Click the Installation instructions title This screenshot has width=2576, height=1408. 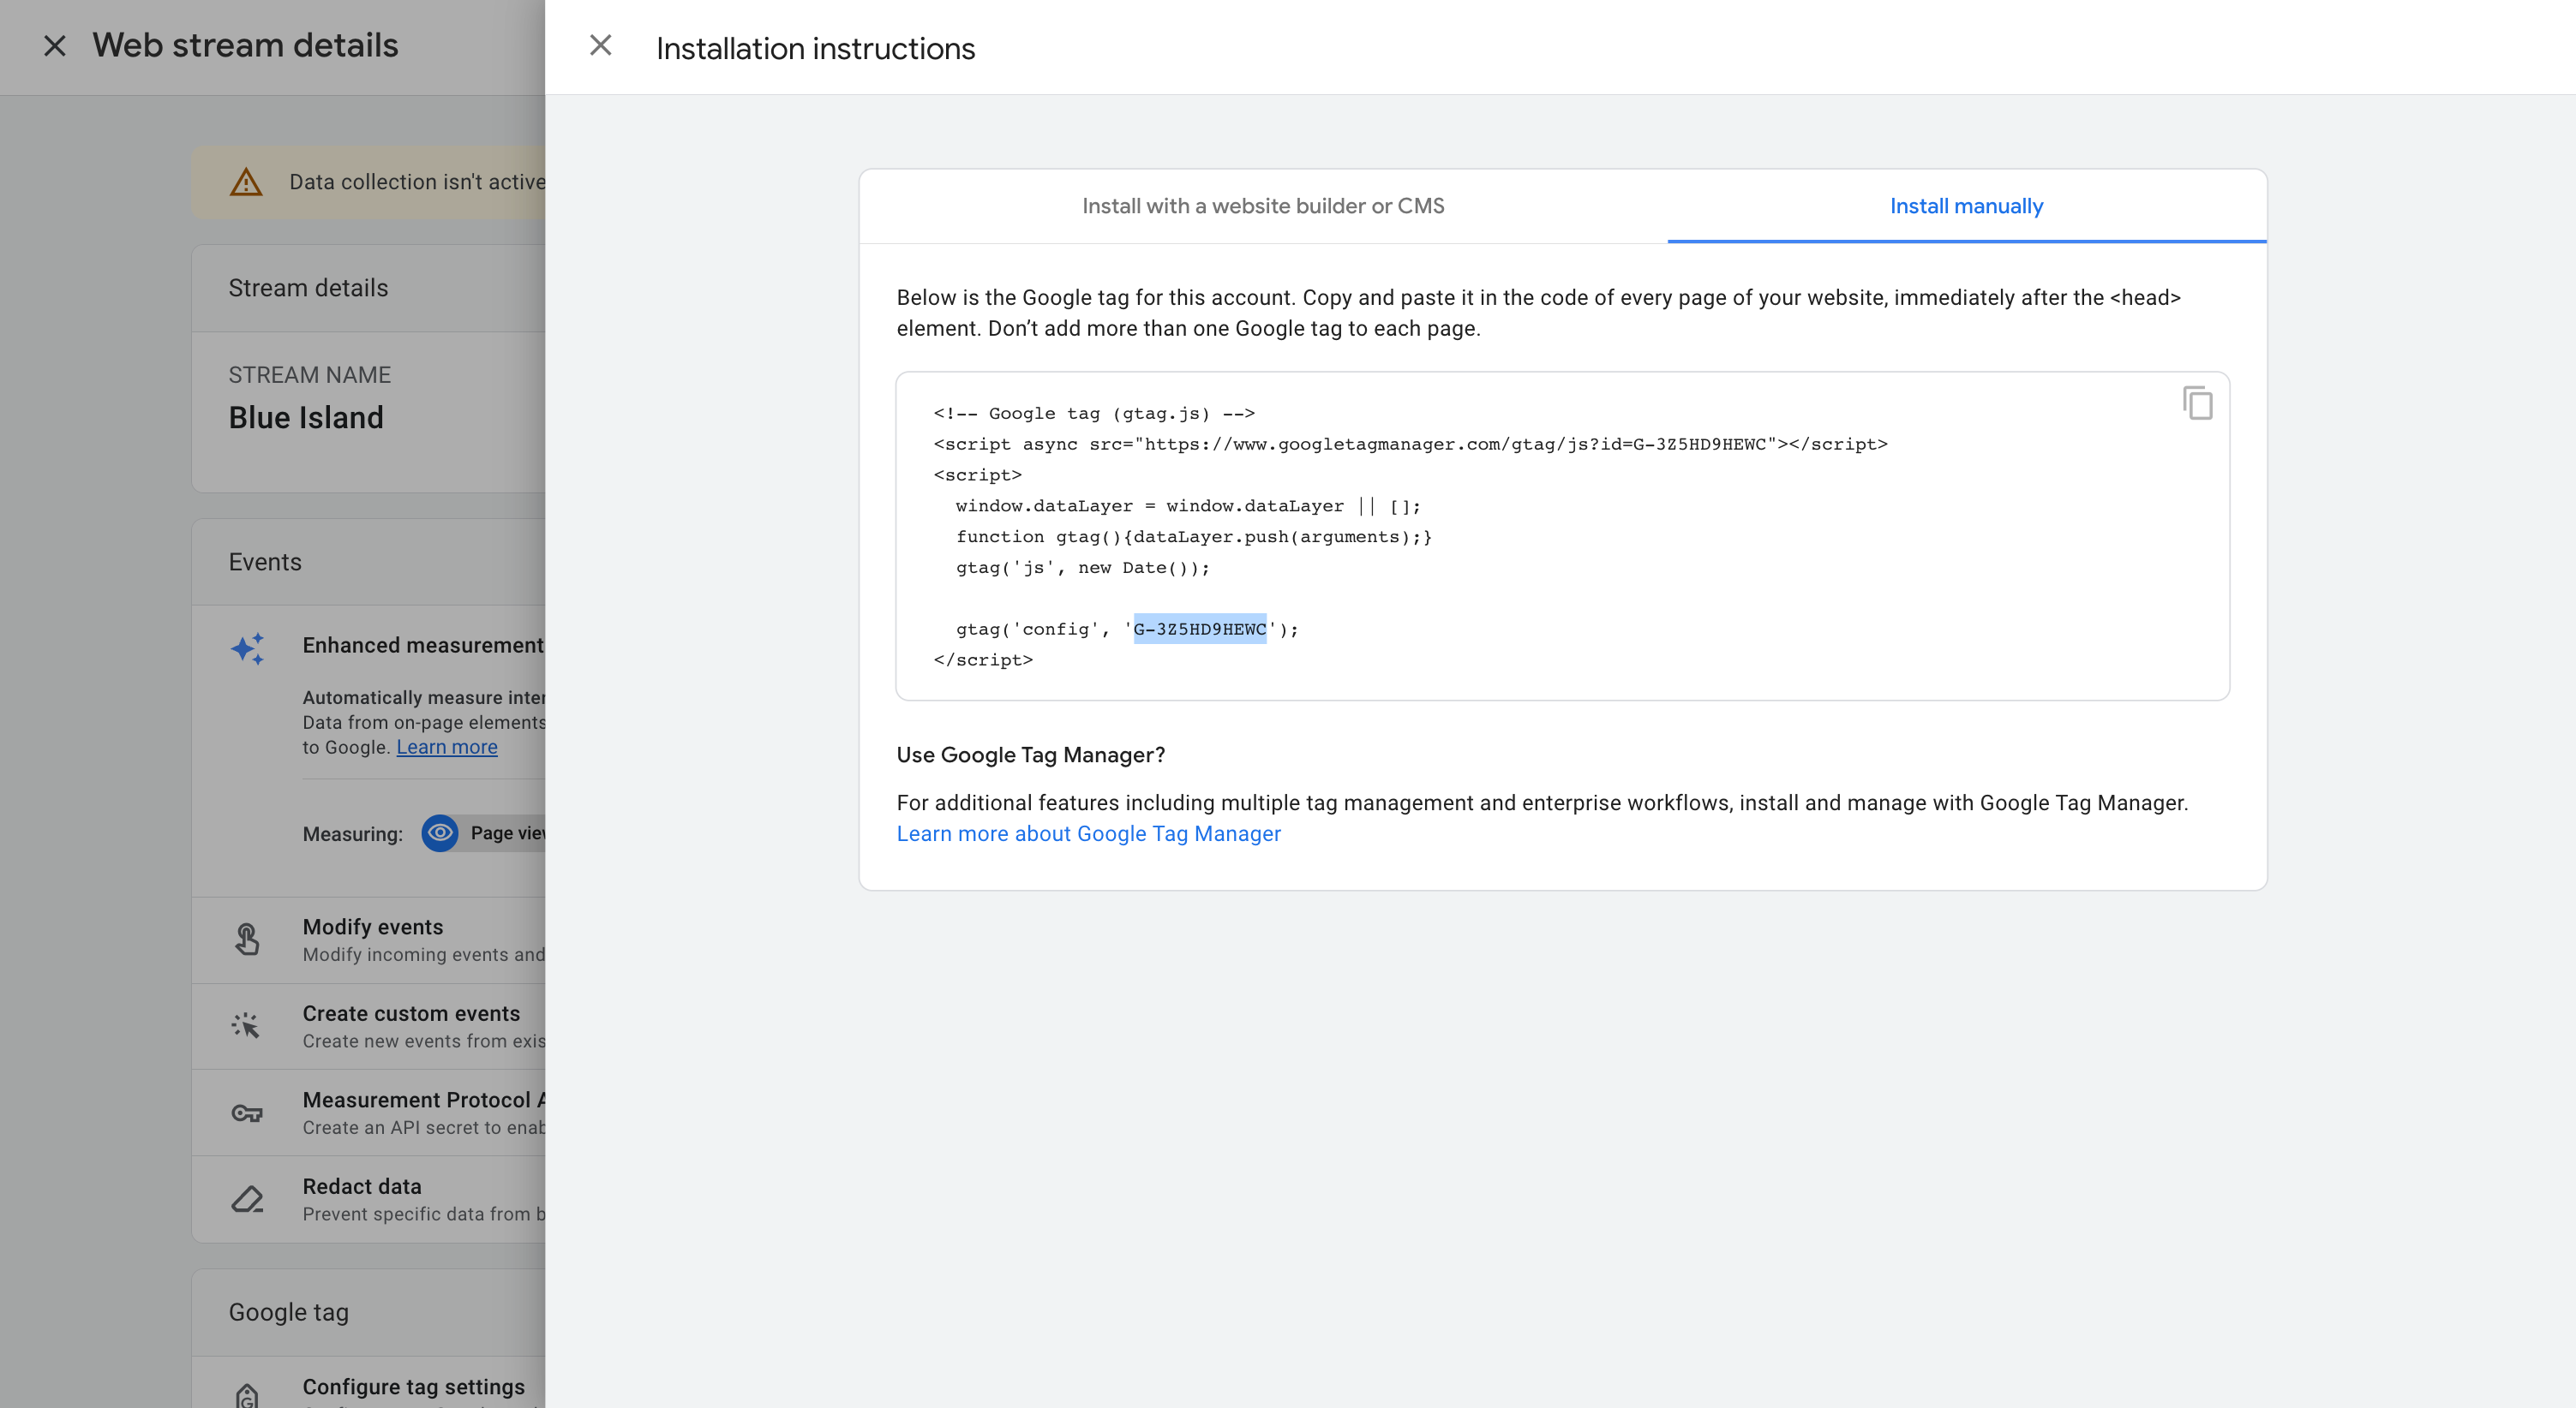click(x=815, y=48)
